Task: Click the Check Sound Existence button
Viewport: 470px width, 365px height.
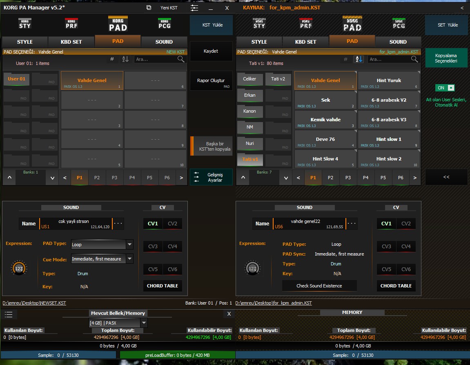Action: pyautogui.click(x=319, y=286)
